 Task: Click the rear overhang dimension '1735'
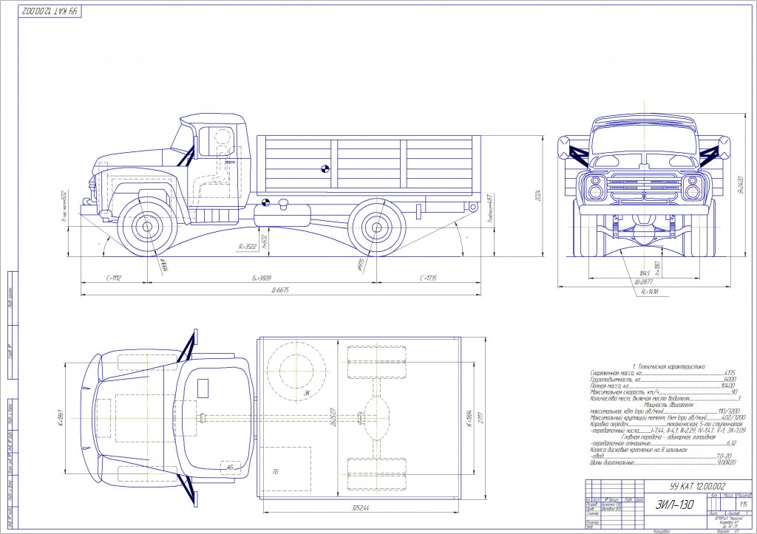pos(428,278)
